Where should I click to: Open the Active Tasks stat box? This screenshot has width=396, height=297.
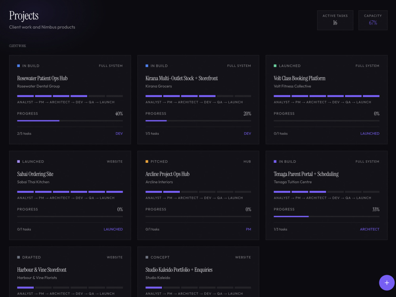(x=335, y=20)
